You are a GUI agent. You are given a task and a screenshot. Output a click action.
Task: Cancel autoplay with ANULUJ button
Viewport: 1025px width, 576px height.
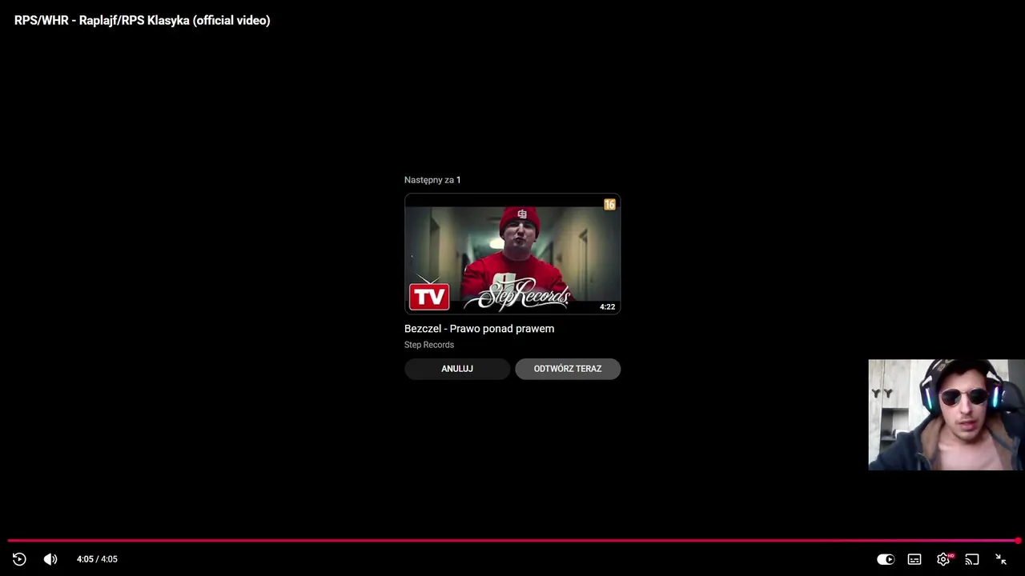[457, 369]
